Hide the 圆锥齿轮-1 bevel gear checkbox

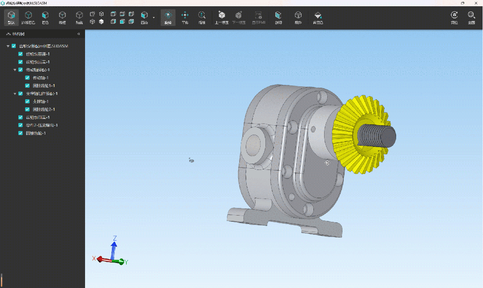(21, 133)
